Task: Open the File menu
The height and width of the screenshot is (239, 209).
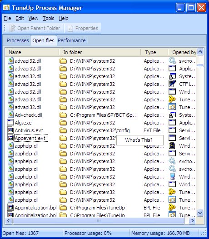Action: click(7, 18)
